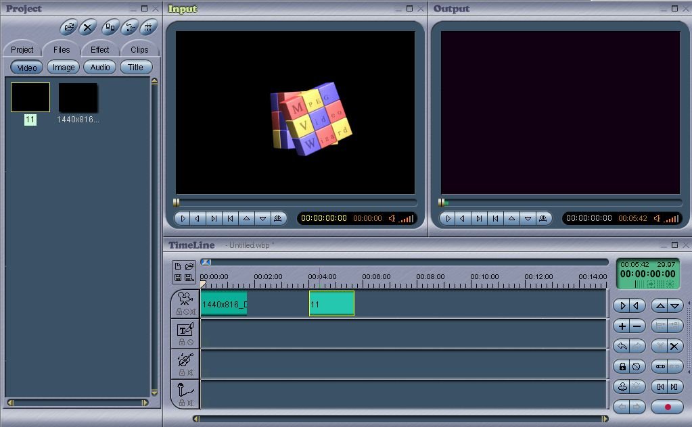This screenshot has width=692, height=427.
Task: Toggle the disable icon on the video track
Action: point(186,311)
